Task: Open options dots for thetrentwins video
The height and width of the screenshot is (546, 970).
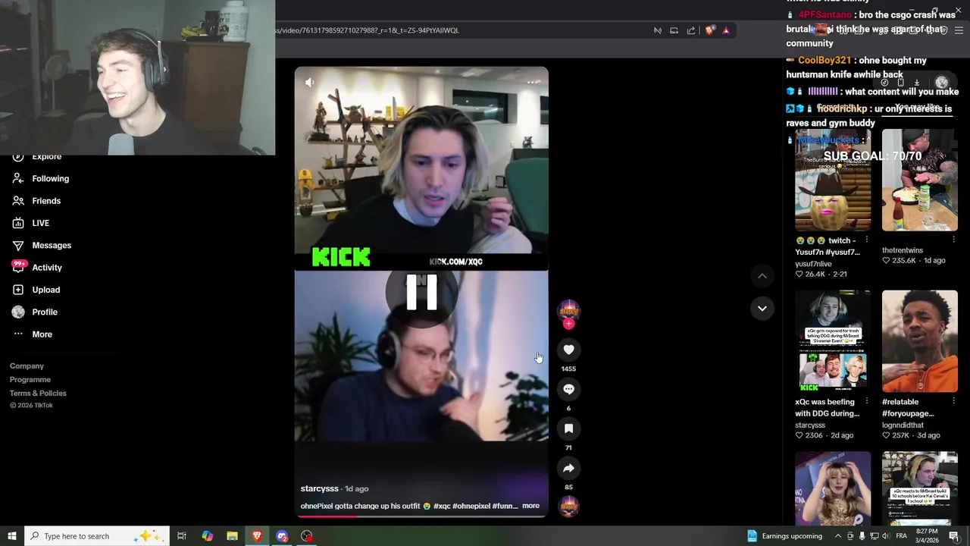Action: [x=953, y=240]
